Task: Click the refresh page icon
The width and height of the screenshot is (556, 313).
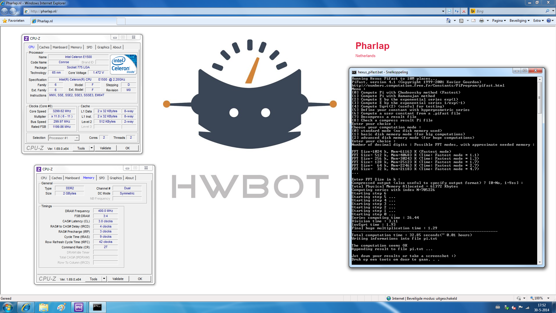Action: (457, 11)
